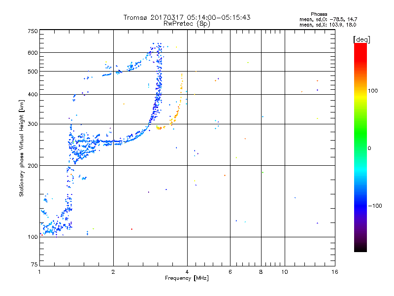Viewport: 394px width, 296px height.
Task: Click the black bottom of the colorbar
Action: pyautogui.click(x=361, y=248)
